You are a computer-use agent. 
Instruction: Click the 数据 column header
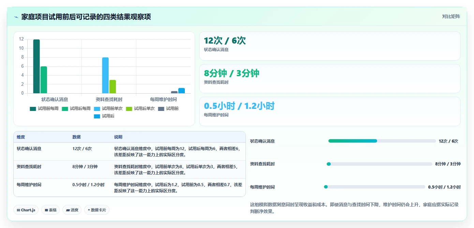click(x=76, y=137)
